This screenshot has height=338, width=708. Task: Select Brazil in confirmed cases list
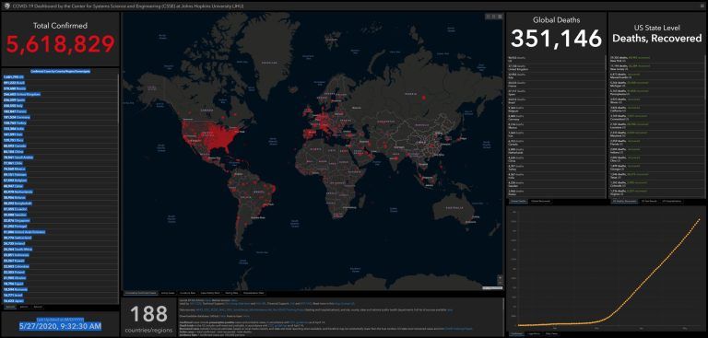pos(60,83)
